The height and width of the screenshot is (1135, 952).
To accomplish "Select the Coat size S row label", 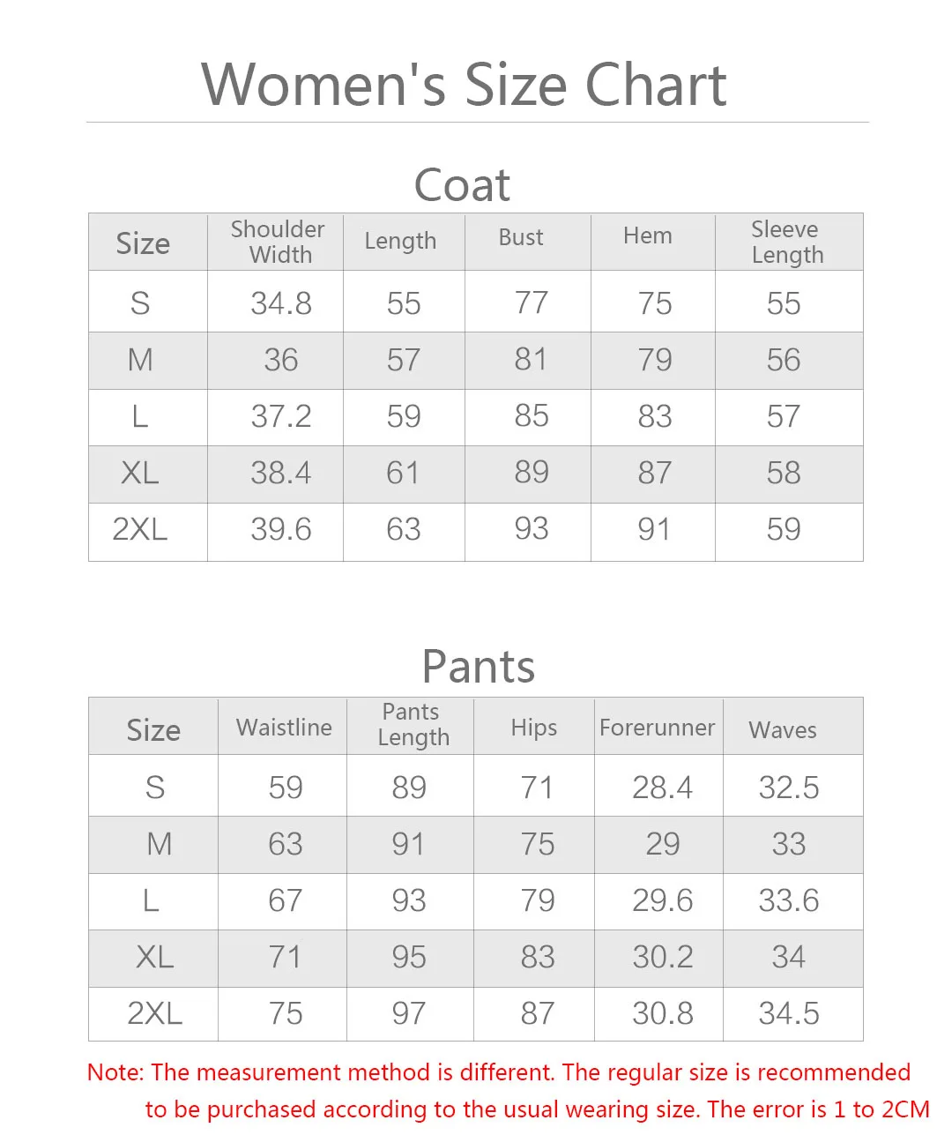I will pos(140,303).
